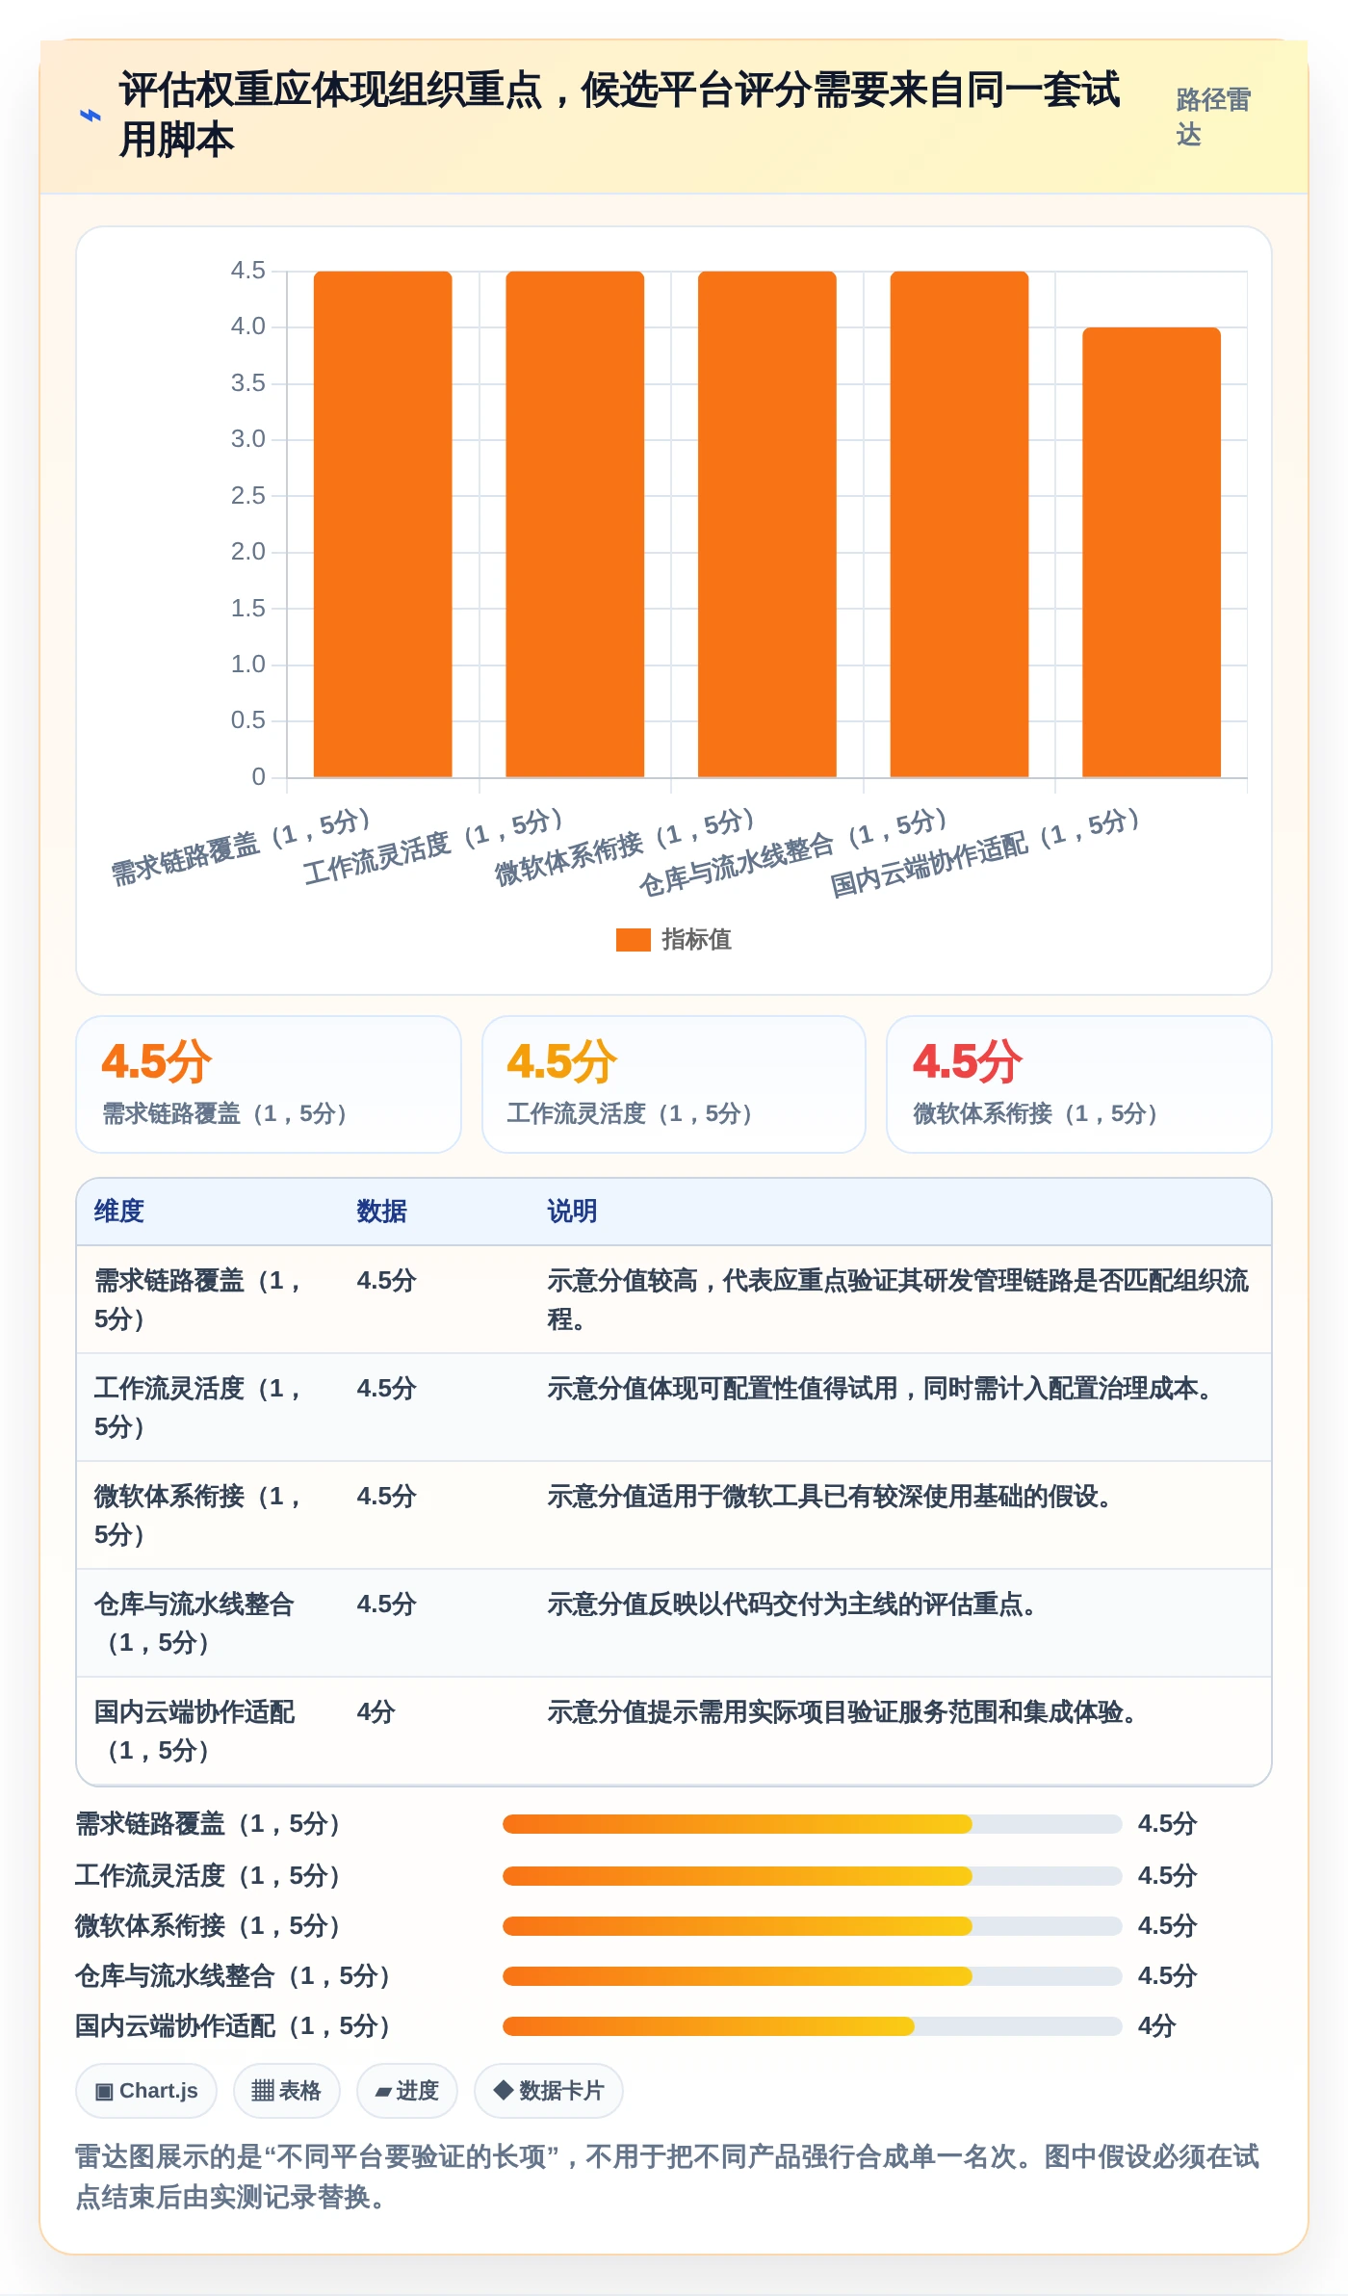The height and width of the screenshot is (2296, 1348).
Task: Click the footer note starting with 雷达图展示的是
Action: [667, 2177]
